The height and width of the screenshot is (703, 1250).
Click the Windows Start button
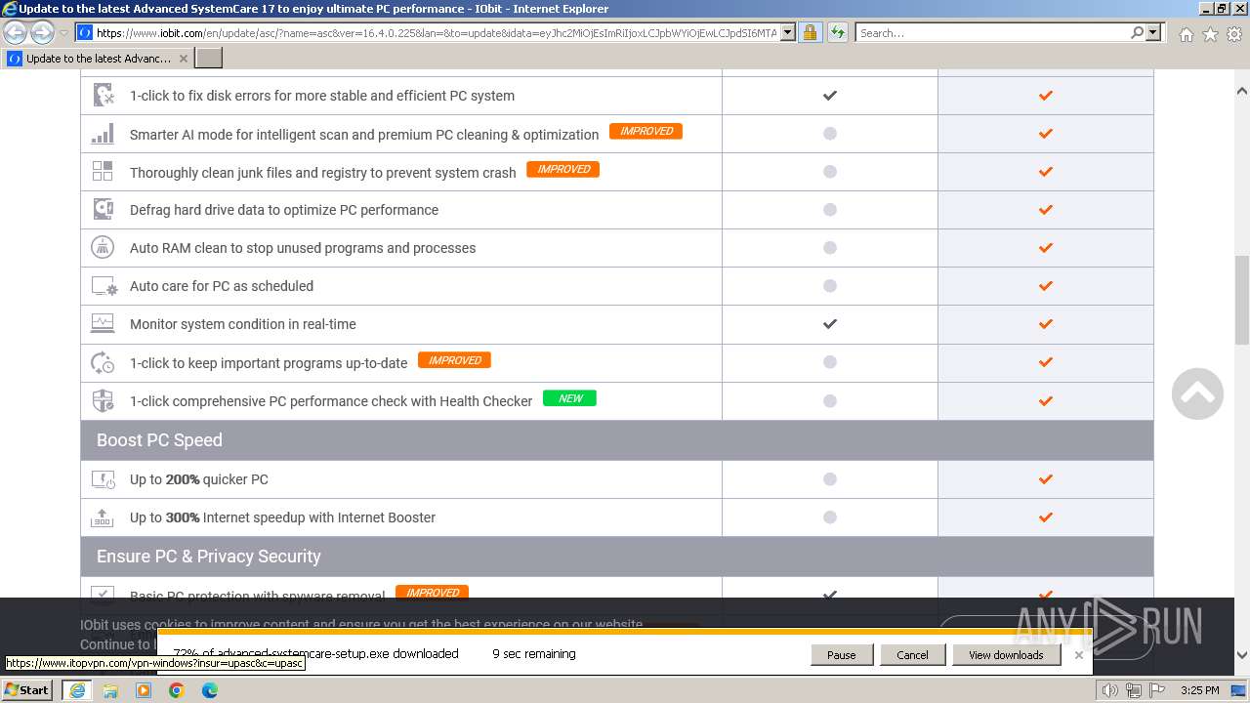pyautogui.click(x=27, y=690)
